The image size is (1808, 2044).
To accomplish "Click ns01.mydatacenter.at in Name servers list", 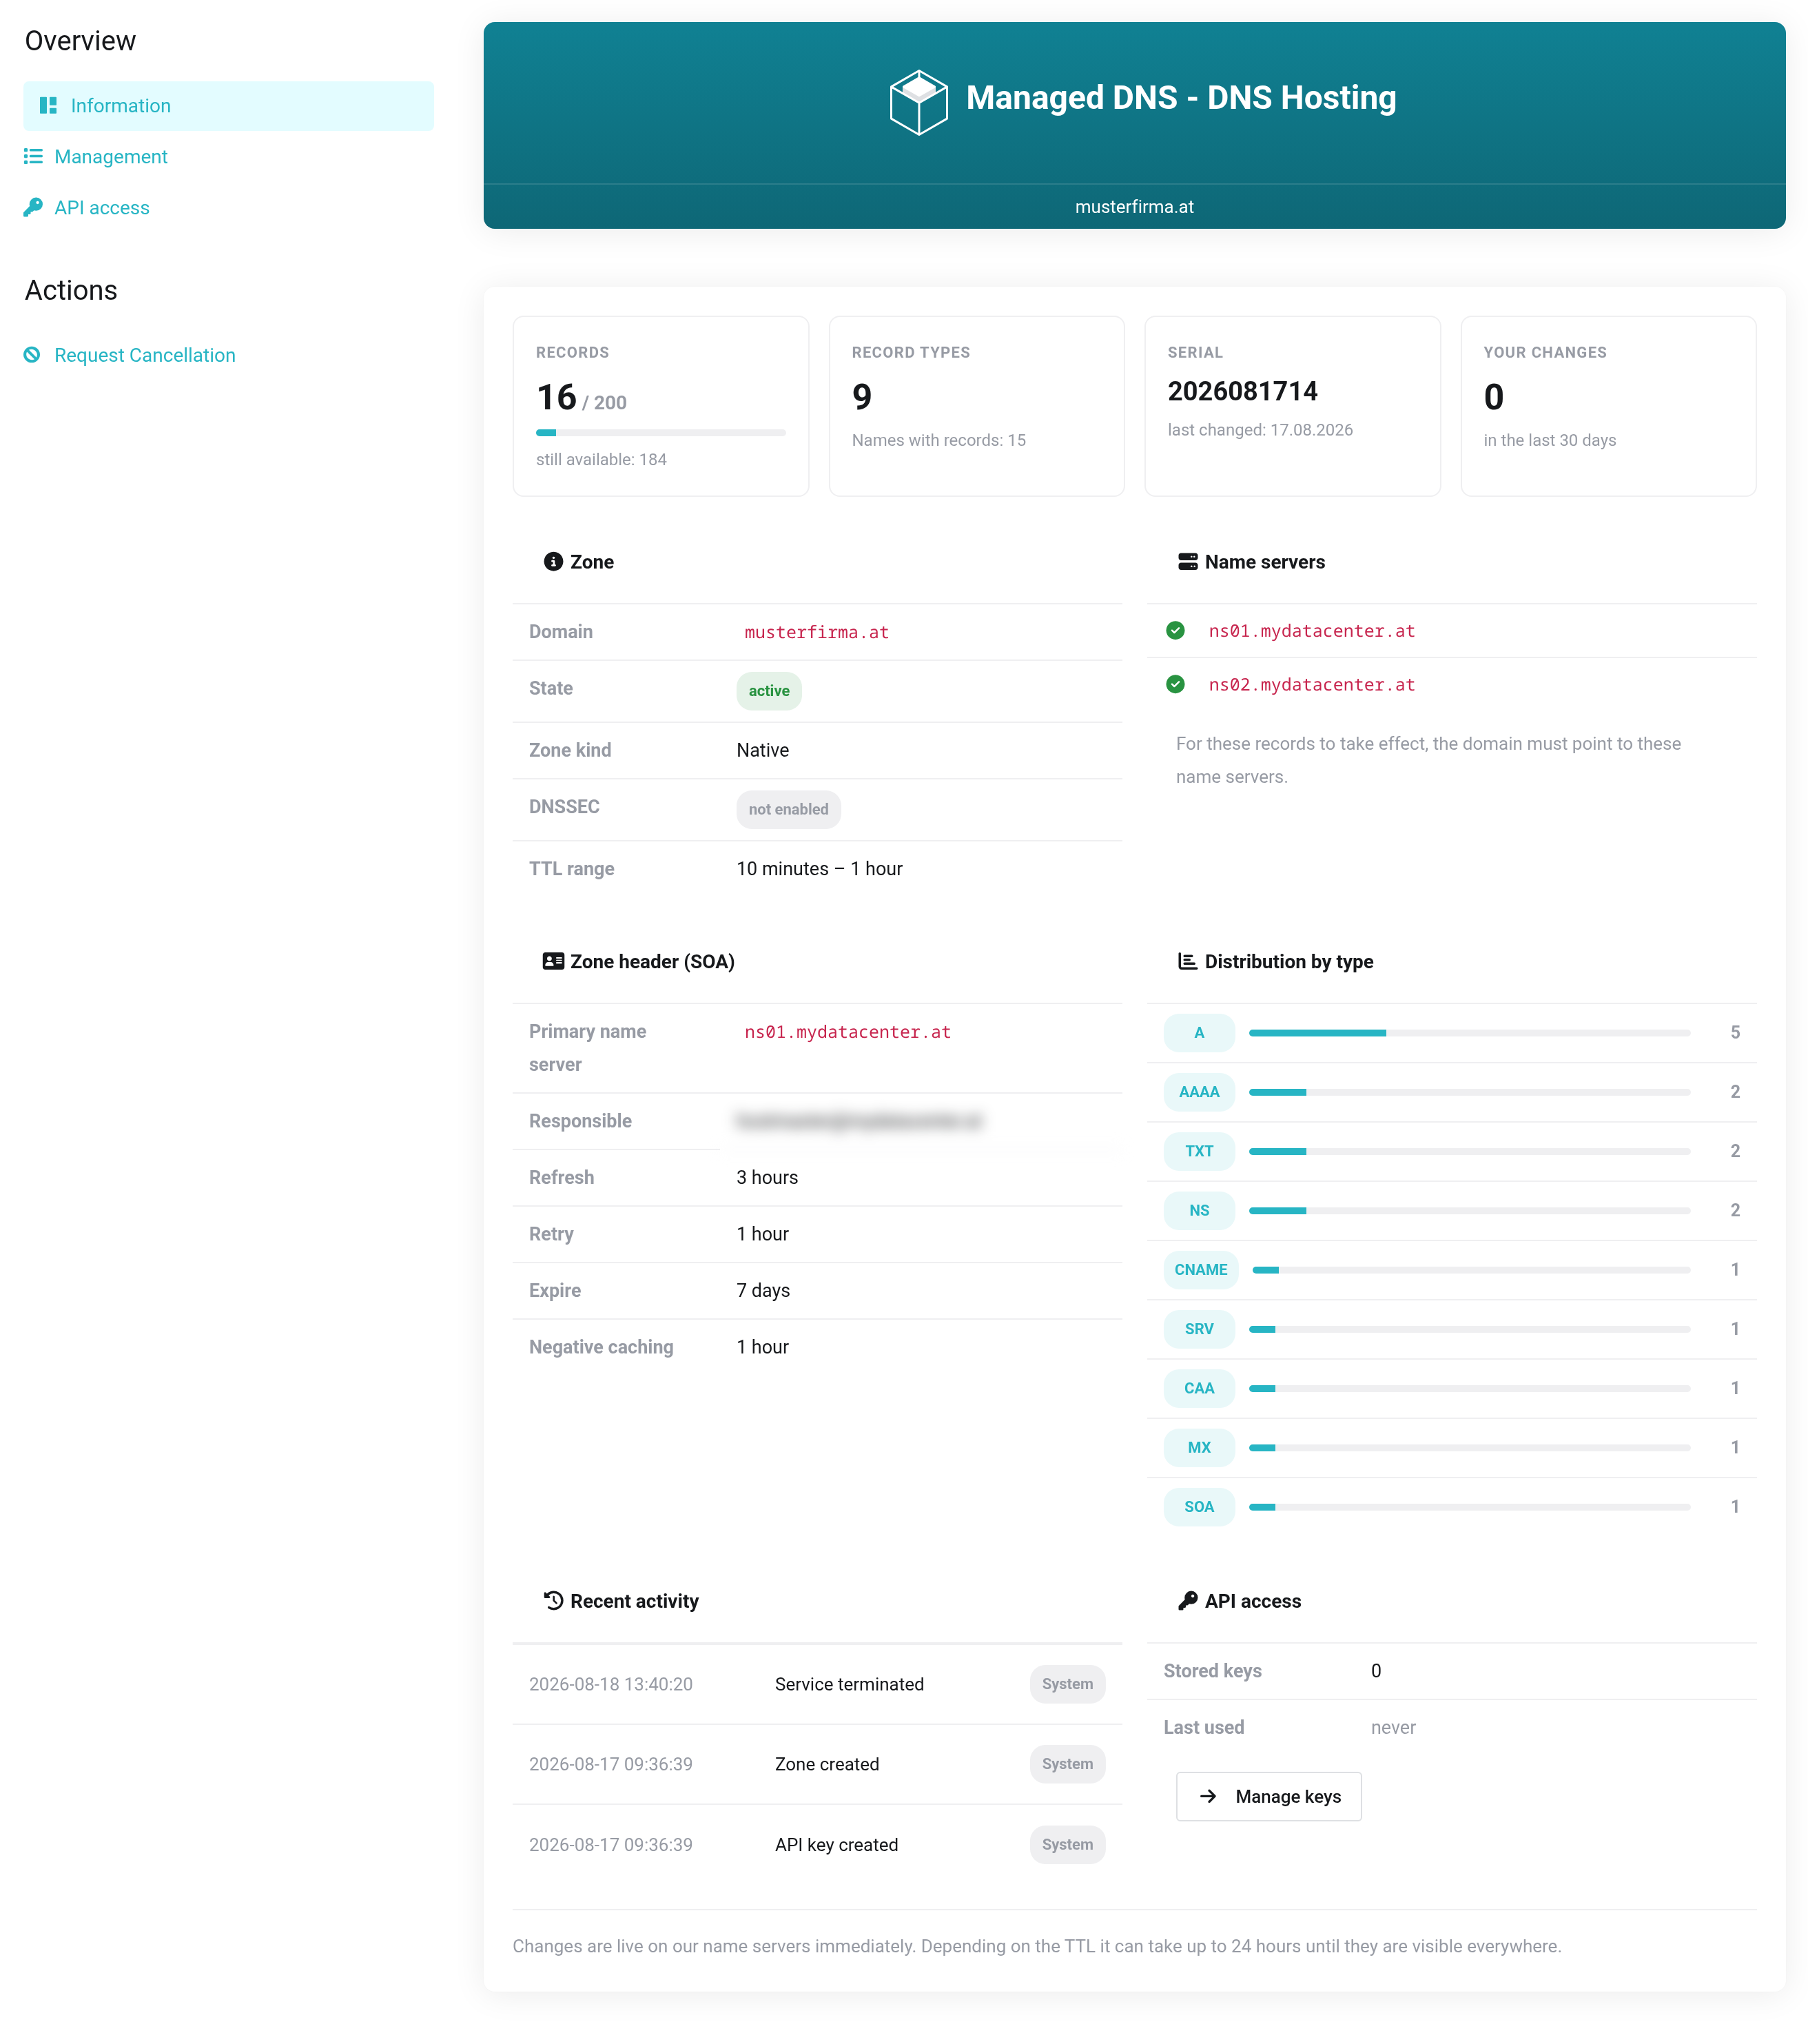I will point(1311,631).
